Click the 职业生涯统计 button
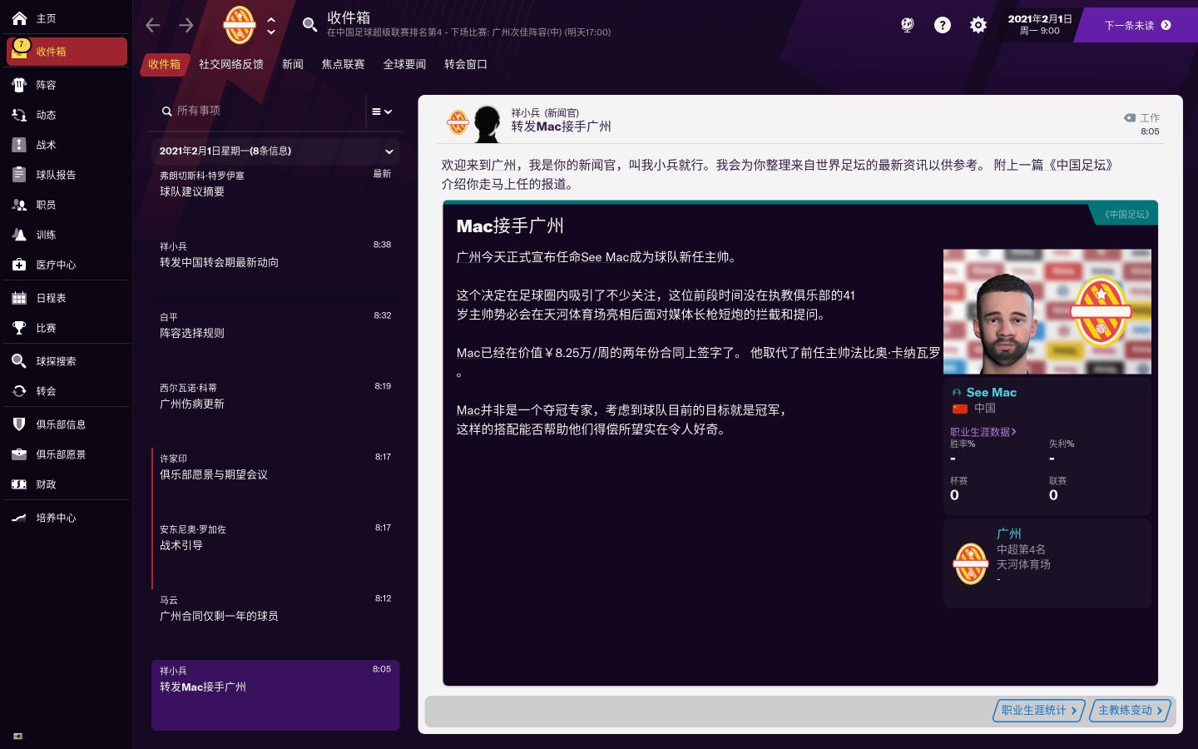The image size is (1198, 749). (1038, 711)
